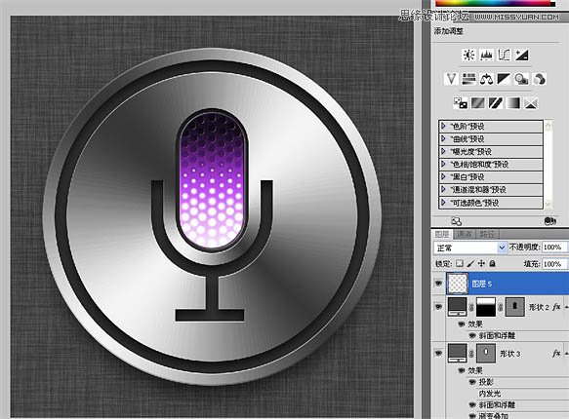Click link icon between 形状 2 fill and gradient mask
569x419 pixels.
tap(471, 308)
